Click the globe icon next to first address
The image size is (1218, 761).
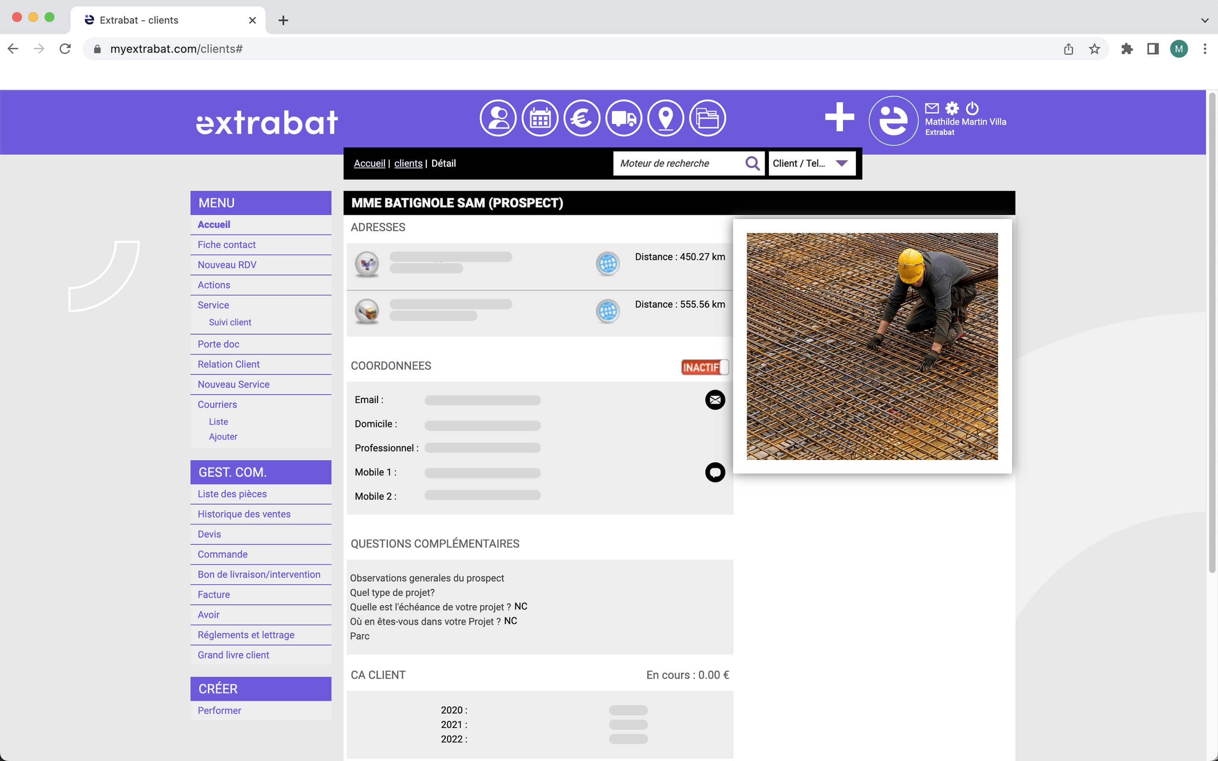click(x=609, y=262)
